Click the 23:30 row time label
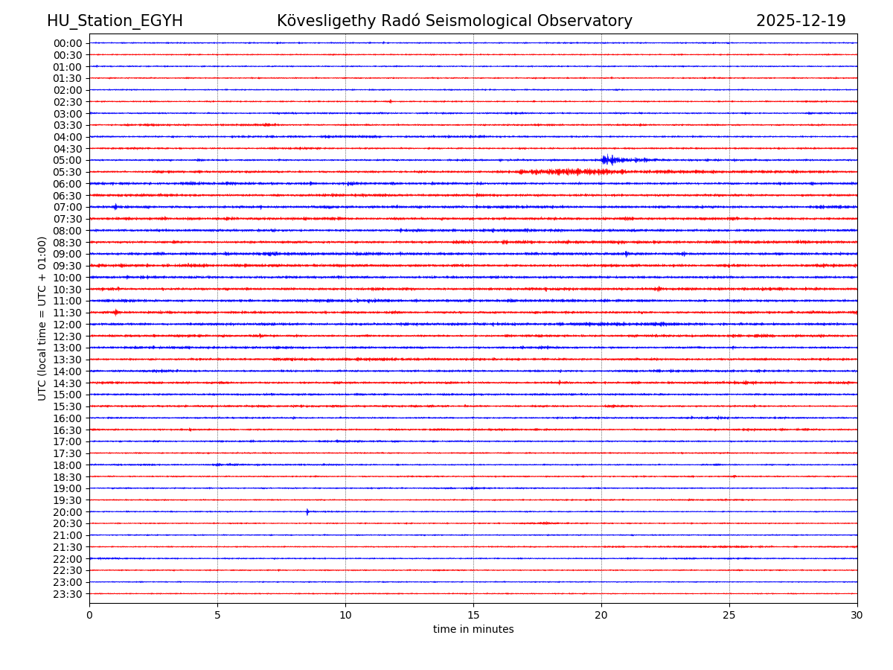This screenshot has width=893, height=670. click(x=68, y=594)
